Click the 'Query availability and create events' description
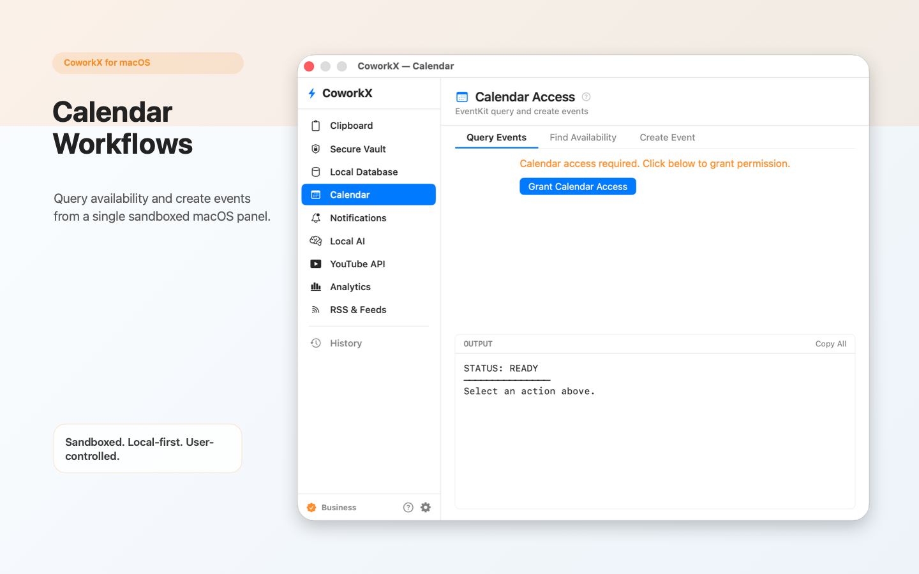Image resolution: width=919 pixels, height=574 pixels. click(162, 207)
